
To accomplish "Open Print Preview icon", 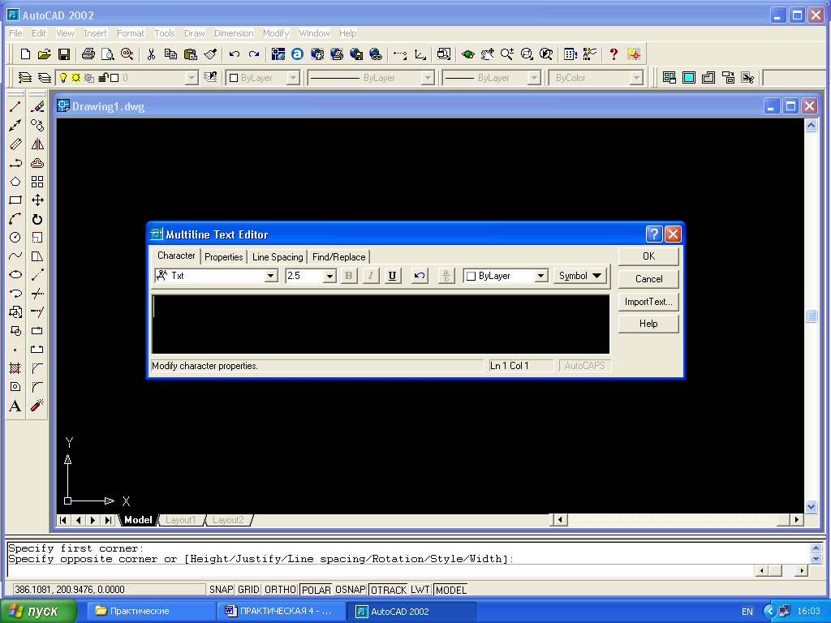I will [x=108, y=54].
